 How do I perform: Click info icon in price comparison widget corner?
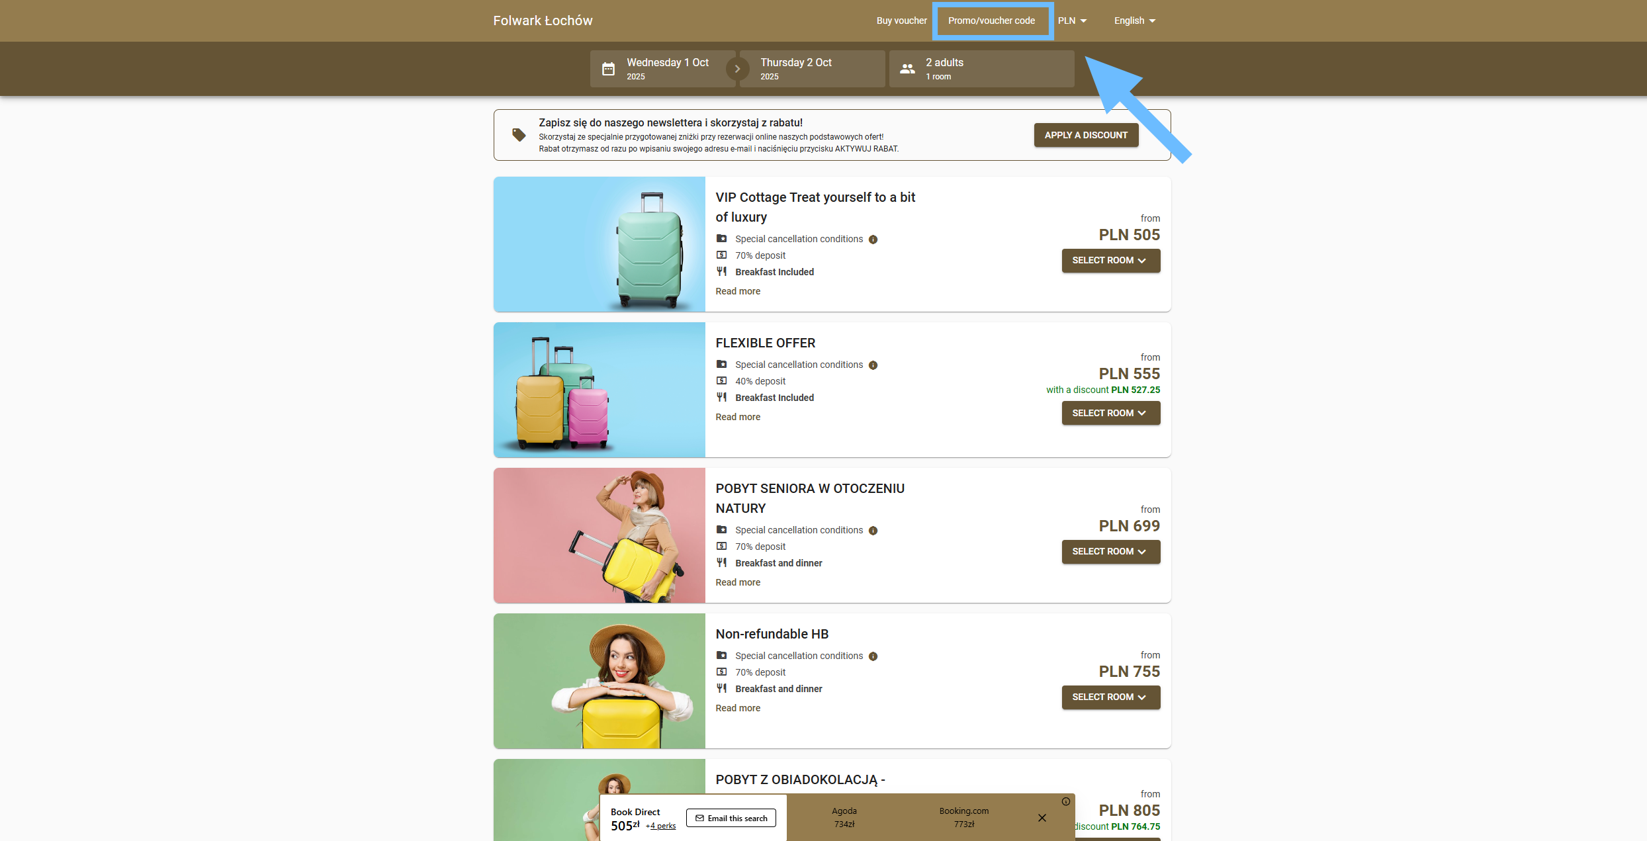click(1065, 801)
